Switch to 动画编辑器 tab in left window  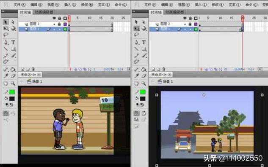pyautogui.click(x=44, y=12)
